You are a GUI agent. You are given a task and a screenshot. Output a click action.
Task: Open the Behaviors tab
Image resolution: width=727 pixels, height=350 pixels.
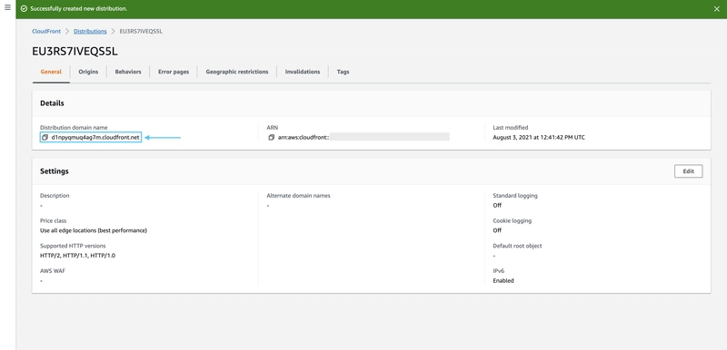tap(128, 72)
